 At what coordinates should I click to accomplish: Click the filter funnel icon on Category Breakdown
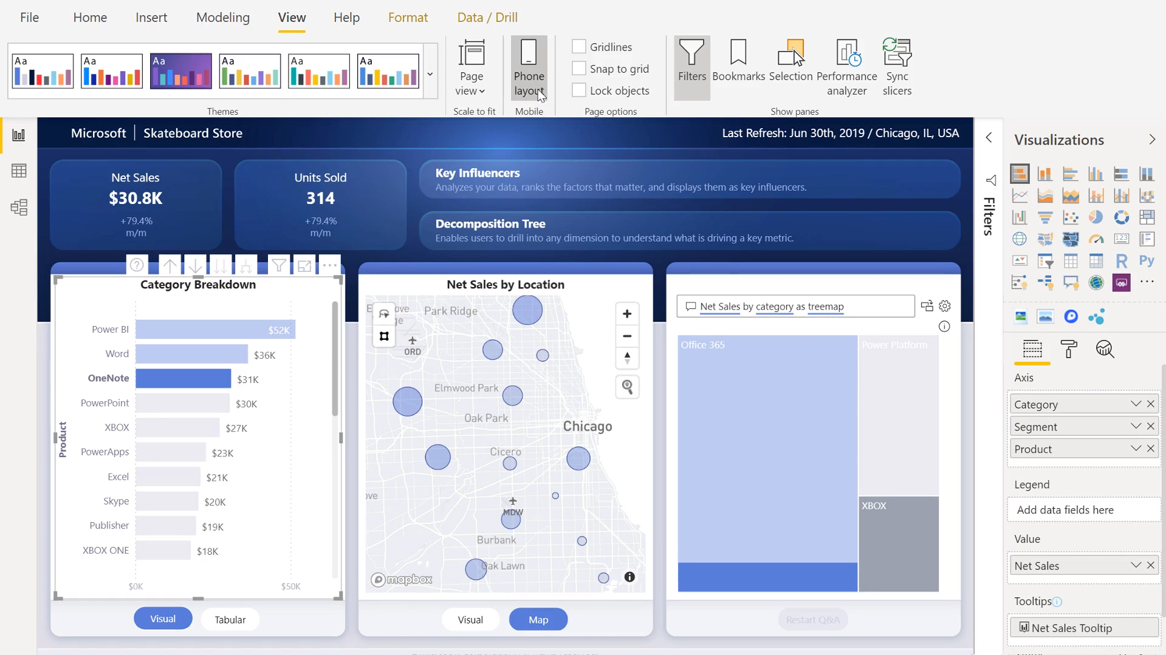[x=279, y=265]
